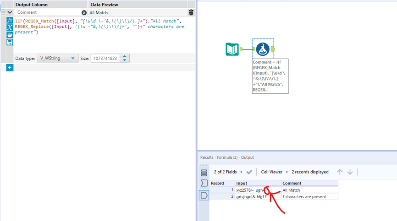Decrease the Size value with down arrow
The image size is (397, 221).
coord(125,60)
